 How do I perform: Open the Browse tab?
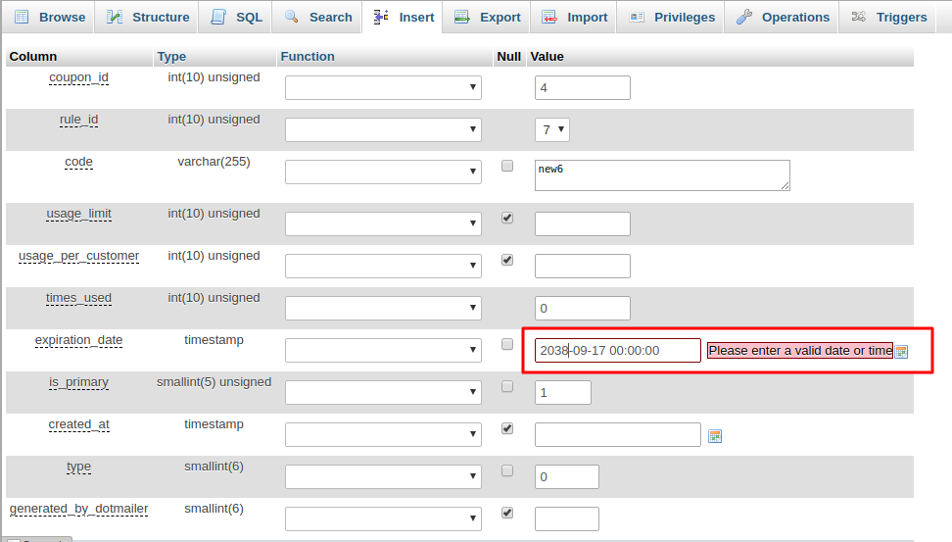[x=48, y=17]
